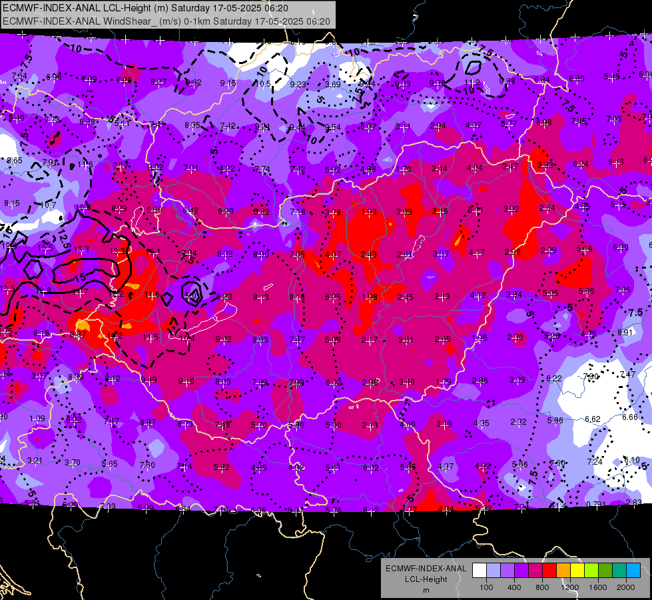Select the dark green legend swatch
This screenshot has height=600, width=652.
[605, 571]
